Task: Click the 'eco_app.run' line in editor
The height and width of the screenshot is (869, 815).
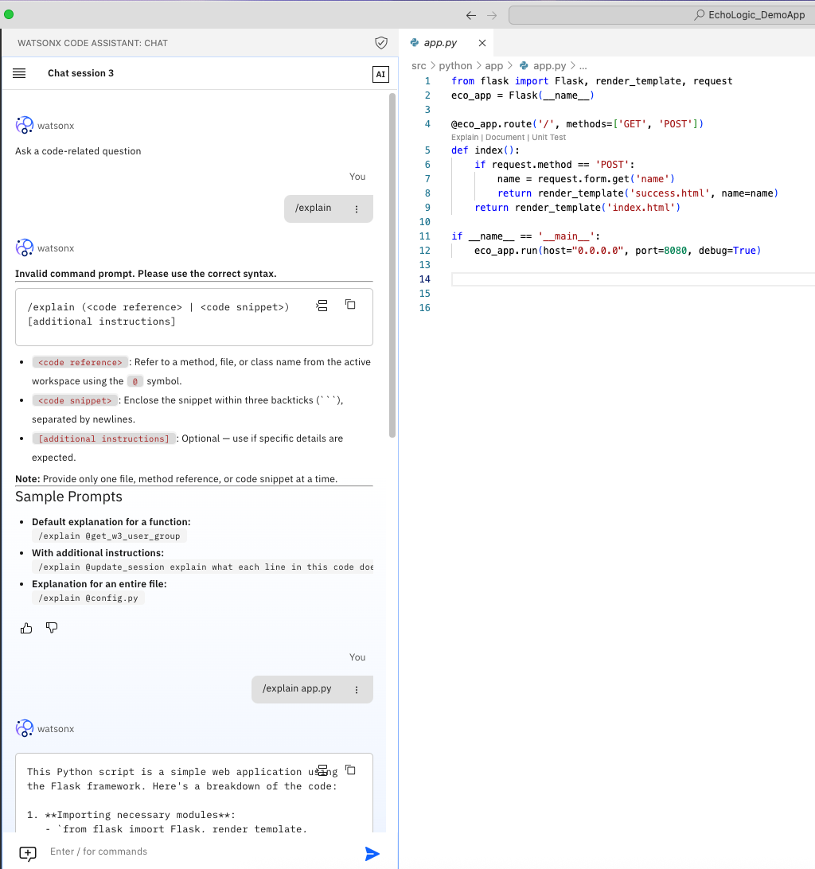Action: point(618,251)
